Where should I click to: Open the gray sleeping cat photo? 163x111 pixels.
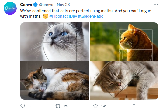coord(124,80)
